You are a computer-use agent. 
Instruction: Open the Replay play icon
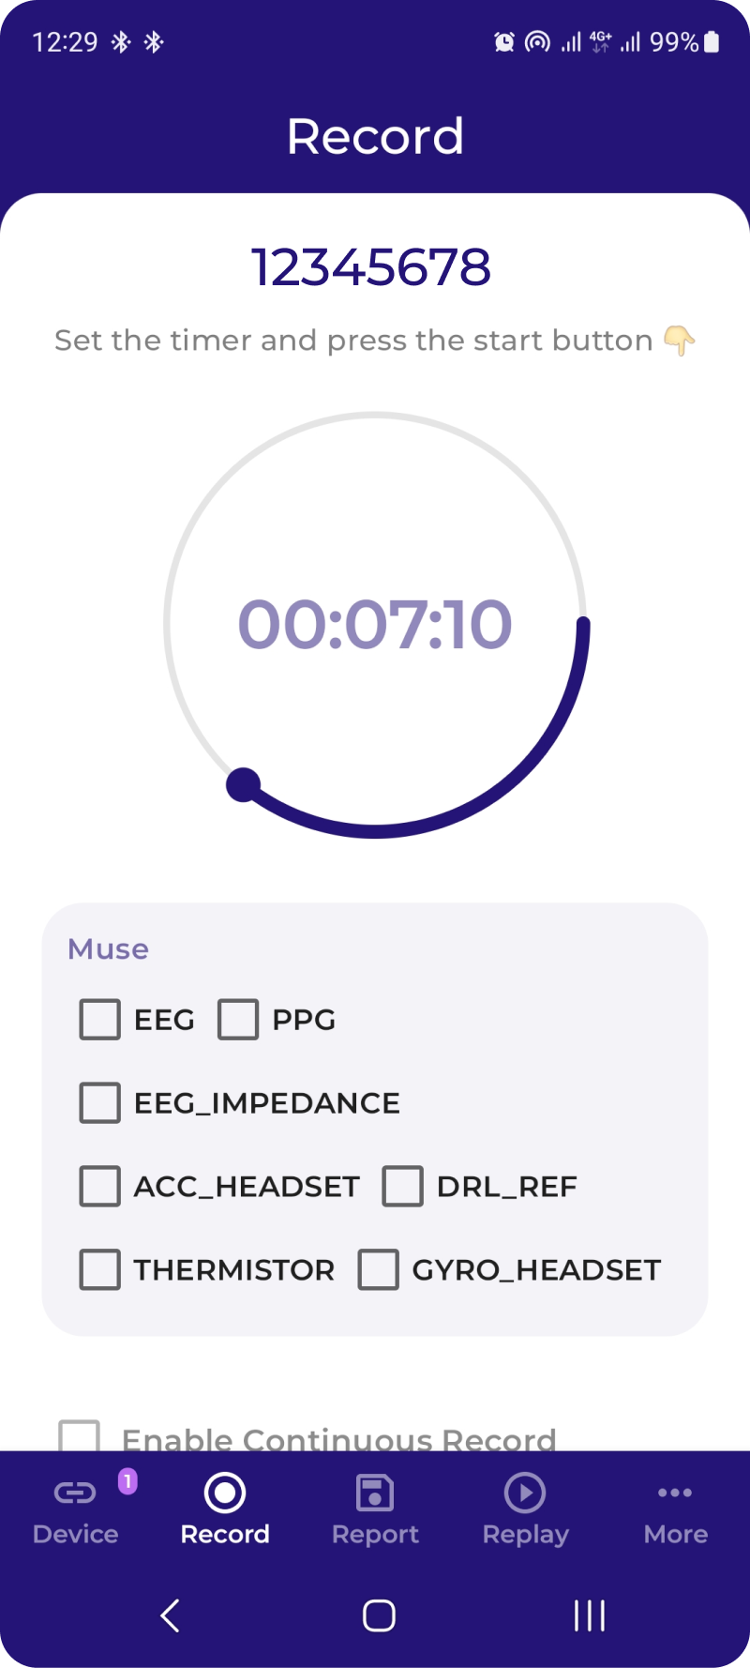pos(525,1493)
